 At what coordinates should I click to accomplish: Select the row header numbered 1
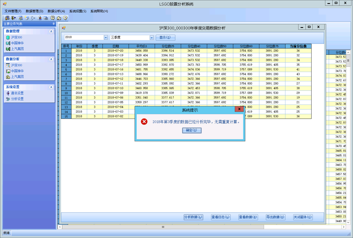coord(66,51)
